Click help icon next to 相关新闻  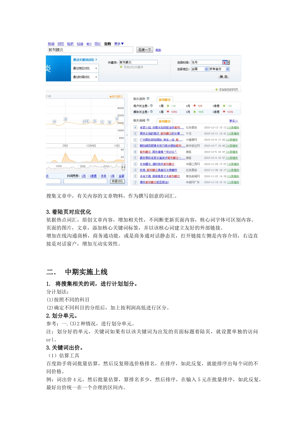148,120
